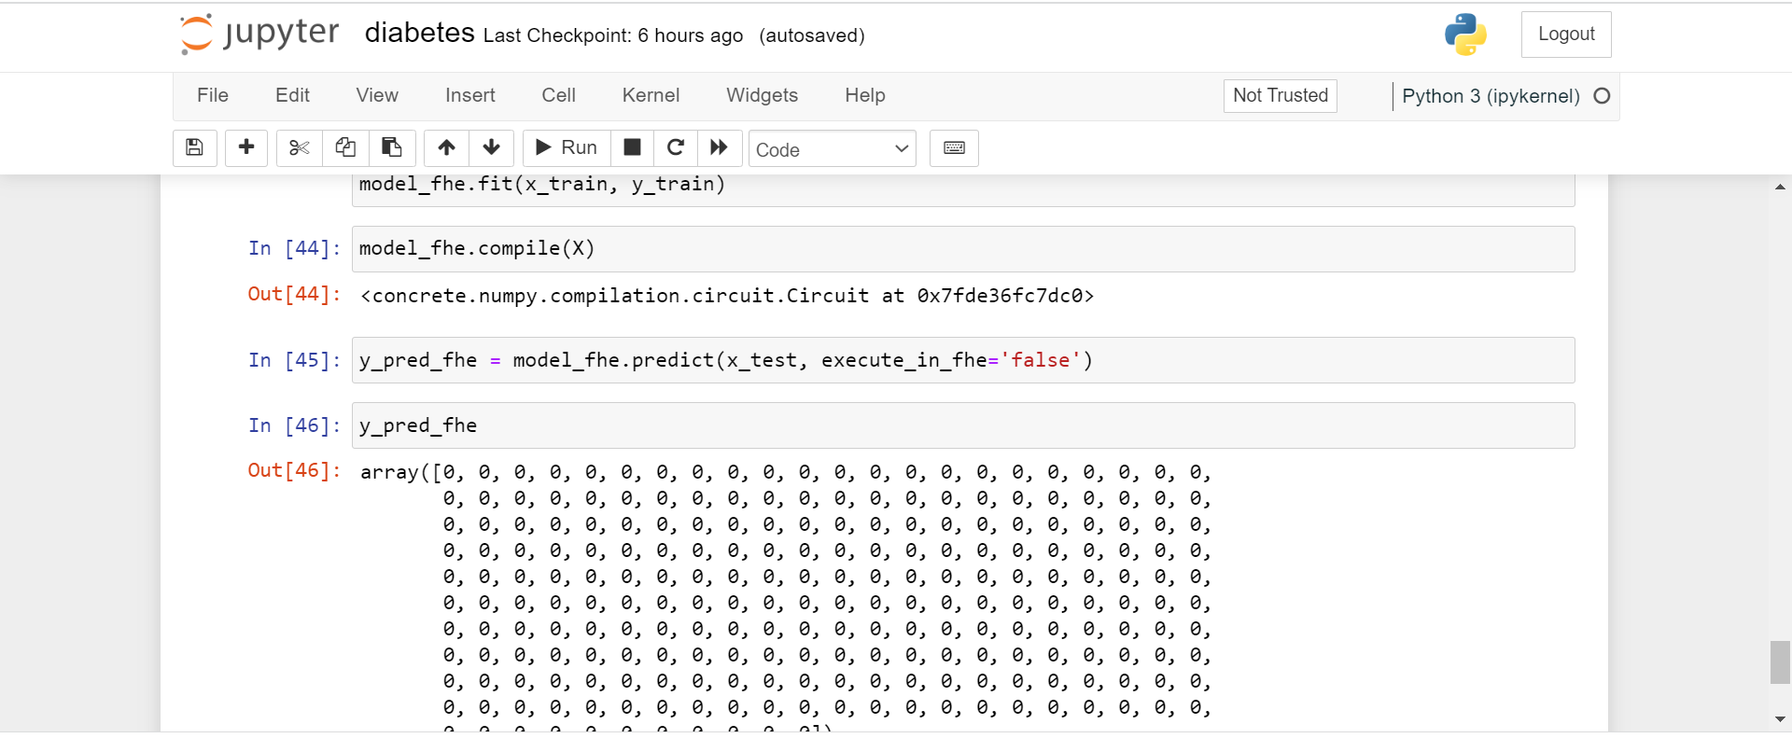Click the save and checkpoint icon
Screen dimensions: 1792x738
tap(194, 147)
